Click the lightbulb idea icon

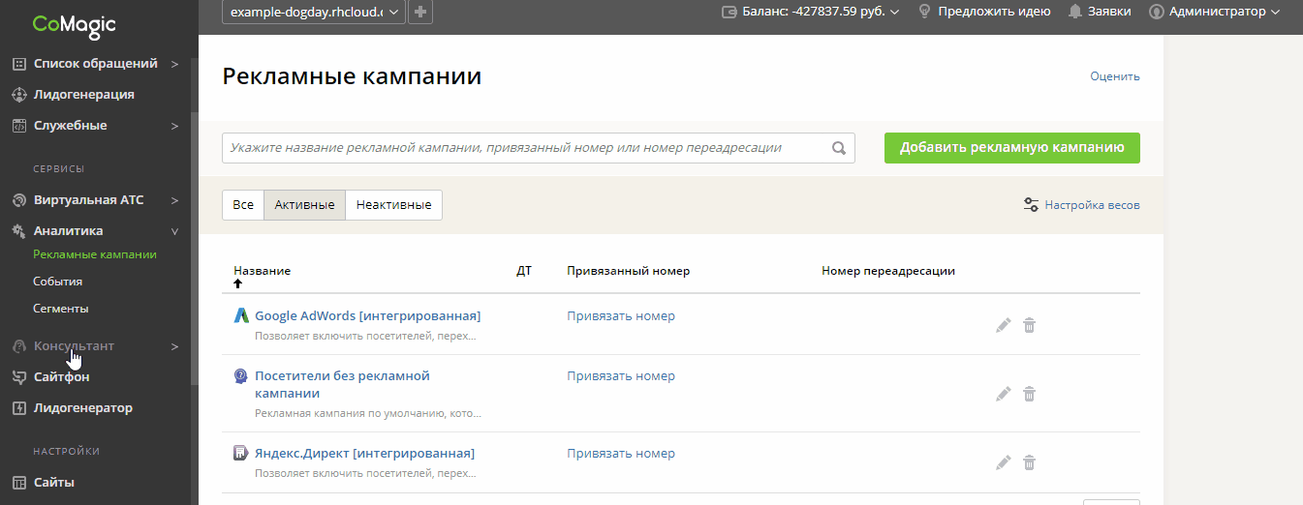click(924, 12)
